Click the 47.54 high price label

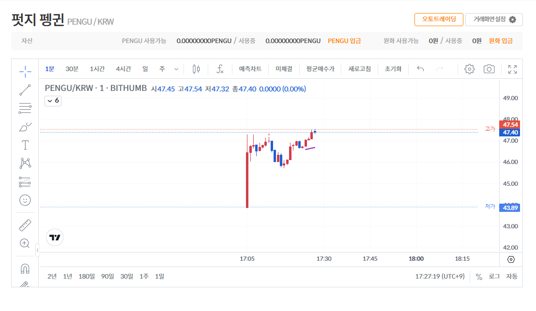click(x=510, y=125)
